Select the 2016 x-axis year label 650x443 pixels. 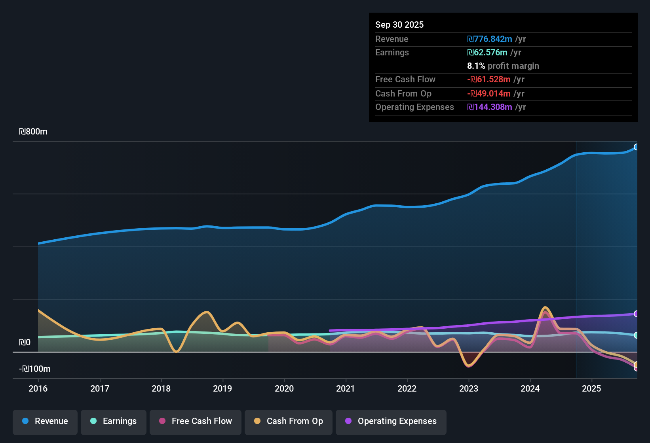tap(38, 389)
